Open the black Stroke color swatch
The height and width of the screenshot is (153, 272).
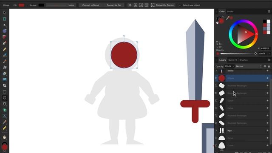(x=41, y=5)
